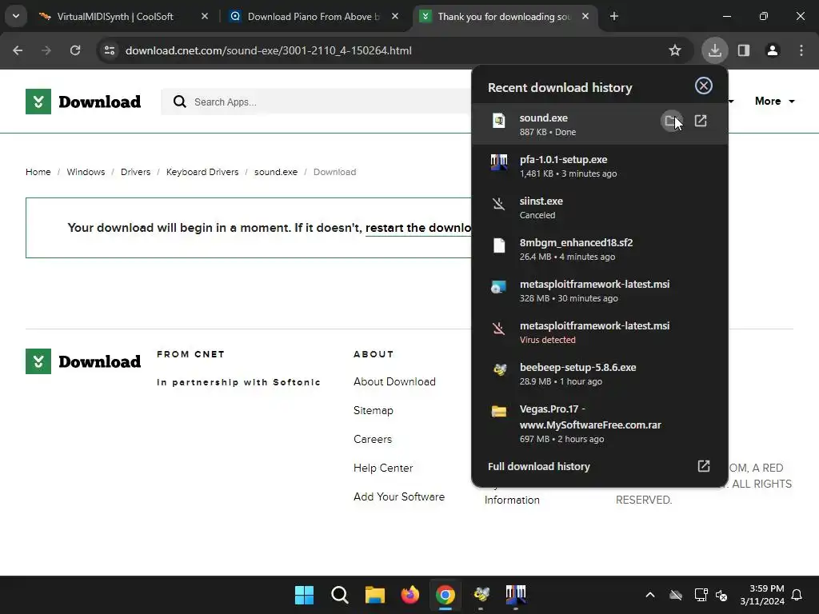Open the Keyboard Drivers breadcrumb
819x614 pixels.
coord(202,172)
